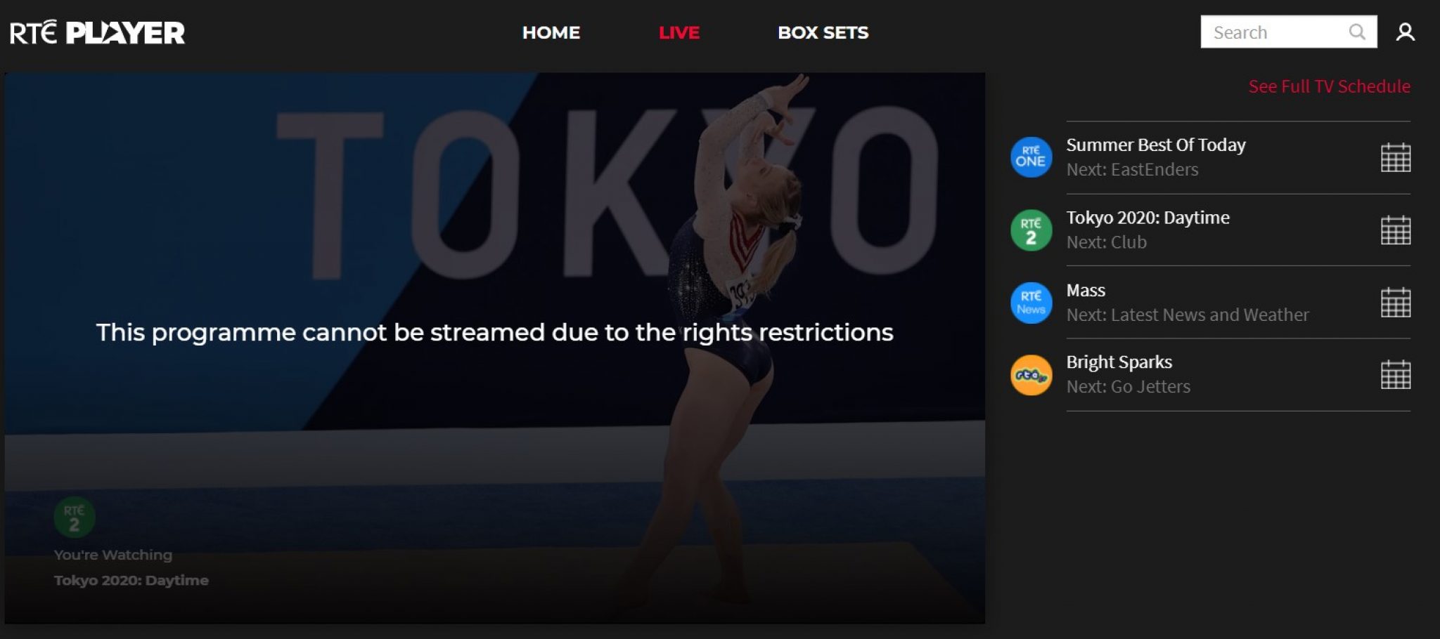Select the RTÉjr channel icon
1440x639 pixels.
coord(1031,375)
